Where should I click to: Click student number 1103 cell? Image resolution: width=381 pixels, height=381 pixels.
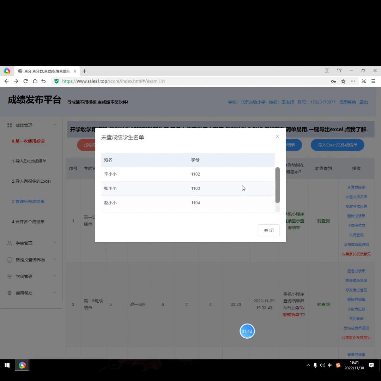195,188
